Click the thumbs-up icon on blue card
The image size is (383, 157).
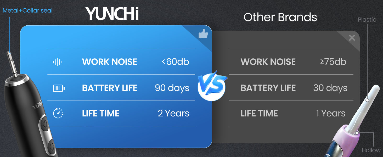click(x=203, y=34)
